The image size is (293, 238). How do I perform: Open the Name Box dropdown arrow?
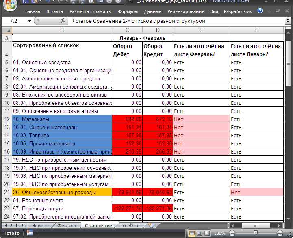tap(30, 21)
